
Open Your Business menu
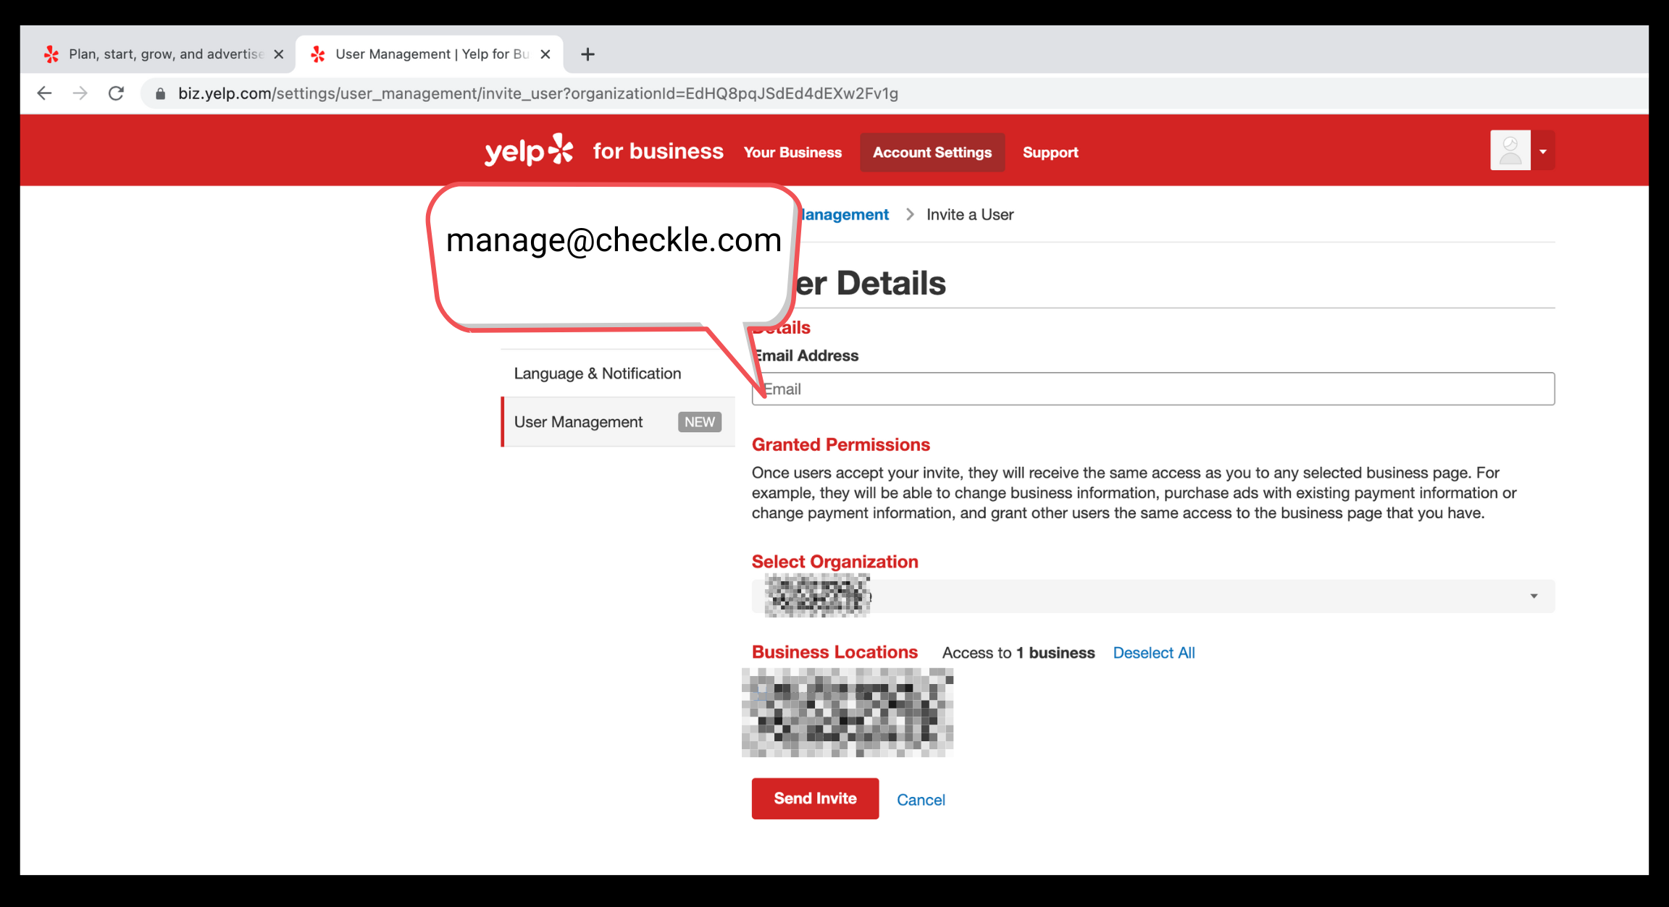click(x=792, y=153)
